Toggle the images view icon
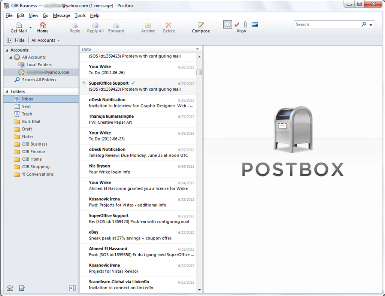Screen dimensions: 385x296 255,24
